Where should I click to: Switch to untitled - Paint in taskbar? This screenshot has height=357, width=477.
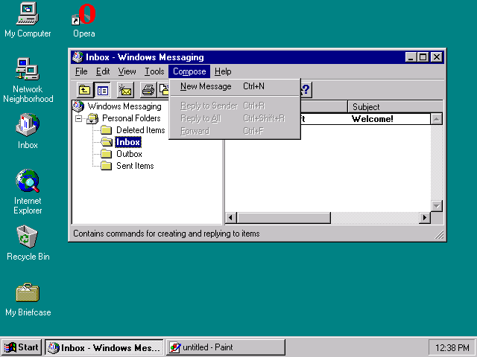(226, 347)
